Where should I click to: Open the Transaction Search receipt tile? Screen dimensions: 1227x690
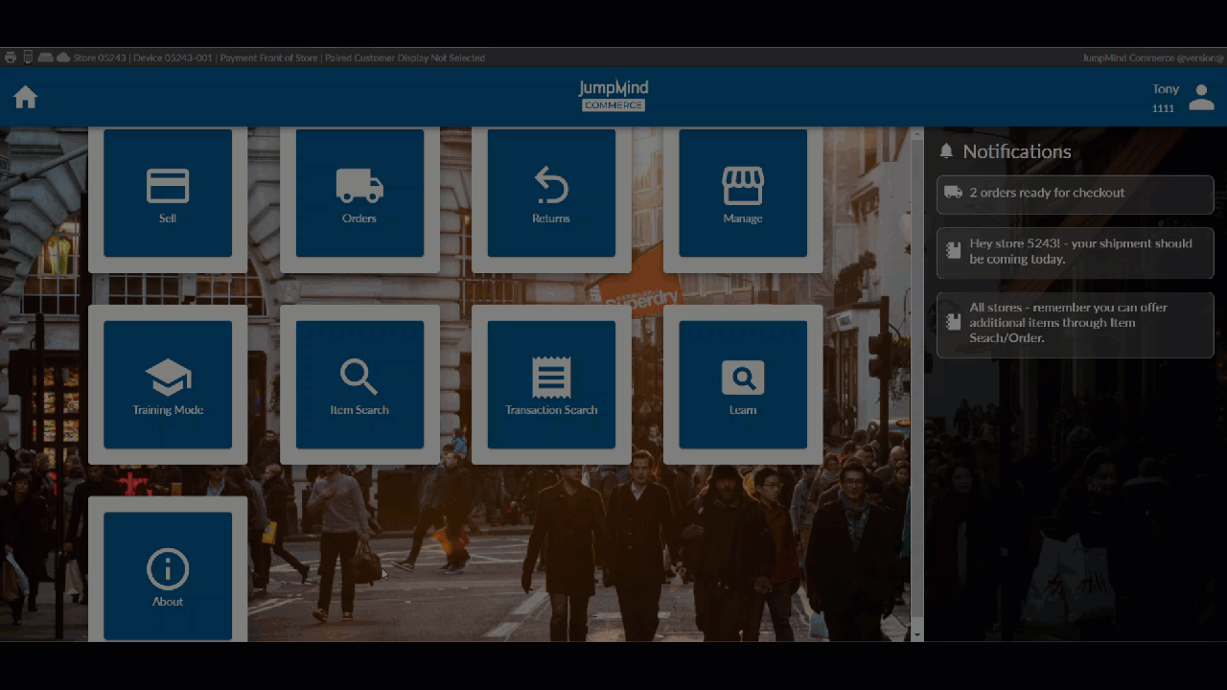tap(551, 384)
